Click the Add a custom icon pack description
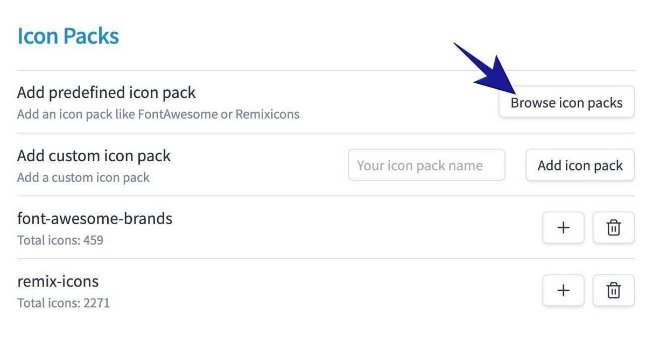 point(83,177)
